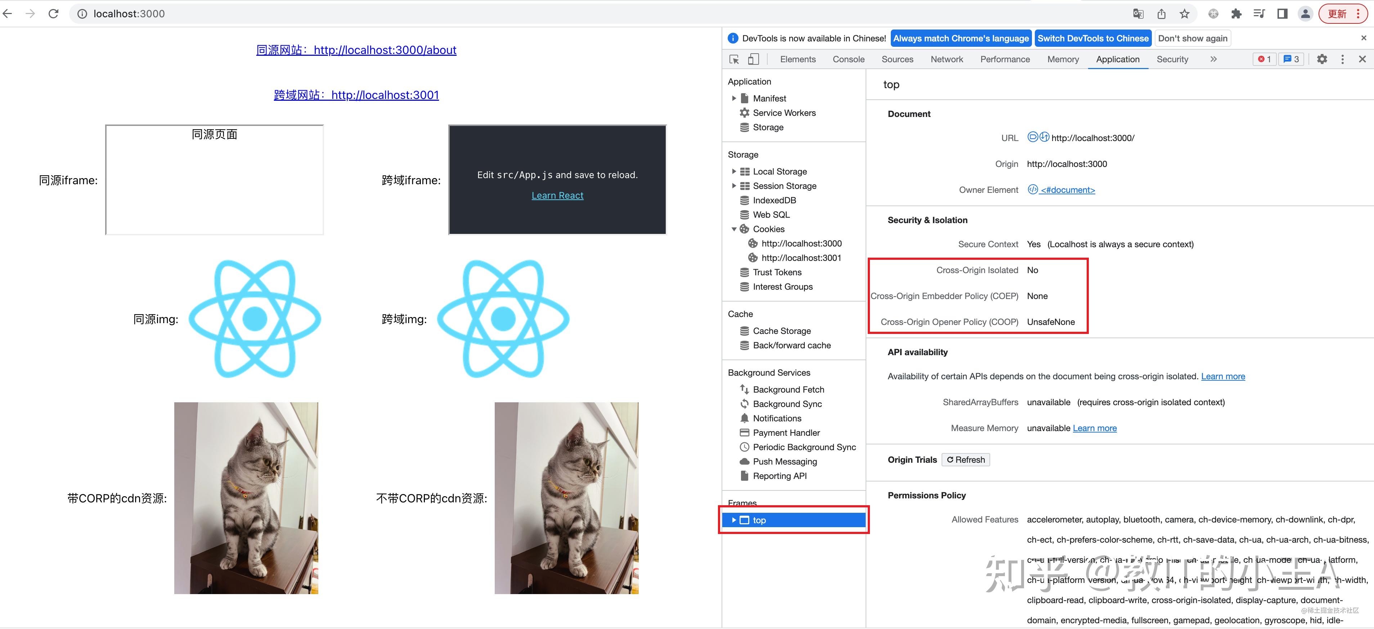Collapse the Cookies tree node
Viewport: 1374px width, 629px height.
click(734, 229)
